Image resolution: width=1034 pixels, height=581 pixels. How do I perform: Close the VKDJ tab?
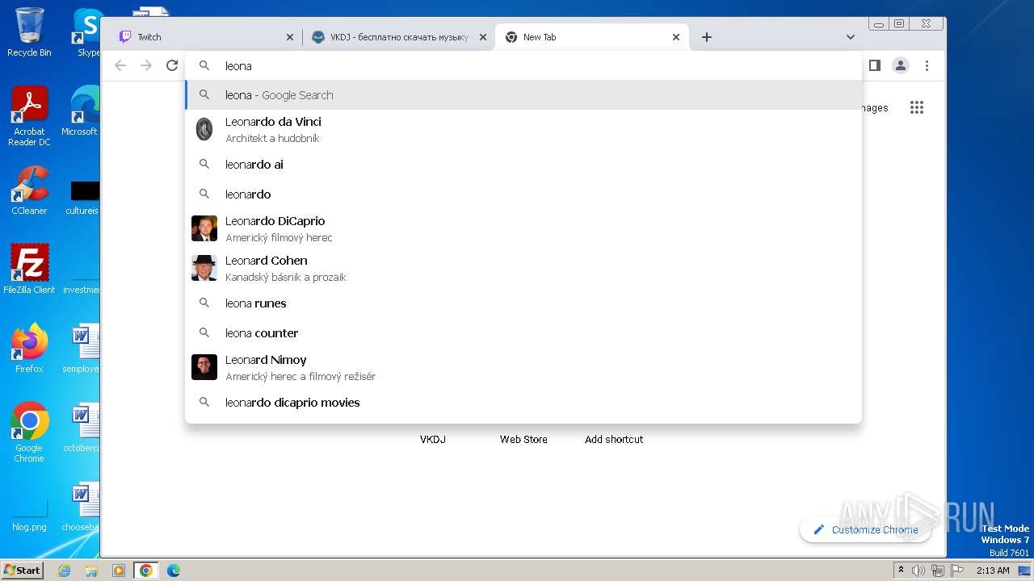pos(483,37)
